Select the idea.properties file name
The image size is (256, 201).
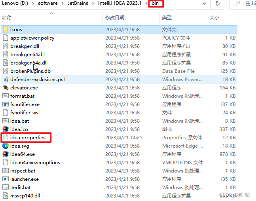coord(28,138)
